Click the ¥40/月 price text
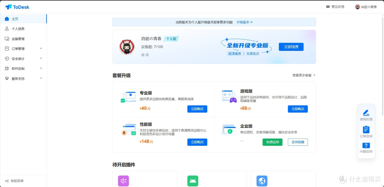384x187 pixels. click(x=145, y=108)
